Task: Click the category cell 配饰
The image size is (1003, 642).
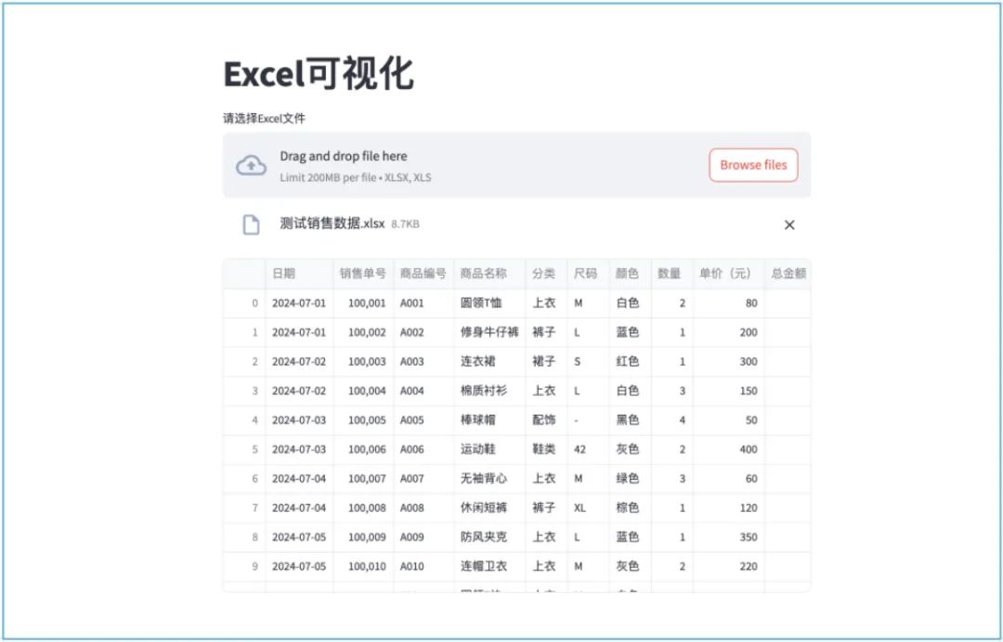Action: pyautogui.click(x=546, y=420)
